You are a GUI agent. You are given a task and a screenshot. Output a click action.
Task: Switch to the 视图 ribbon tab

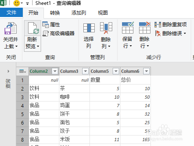click(103, 13)
